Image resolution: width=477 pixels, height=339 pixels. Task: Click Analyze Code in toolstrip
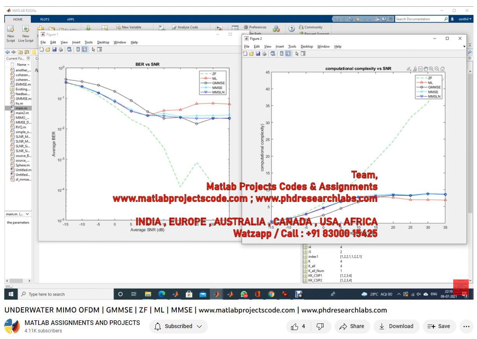pyautogui.click(x=185, y=27)
